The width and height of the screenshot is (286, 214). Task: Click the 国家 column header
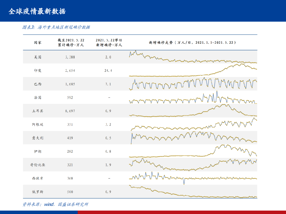[x=38, y=43]
